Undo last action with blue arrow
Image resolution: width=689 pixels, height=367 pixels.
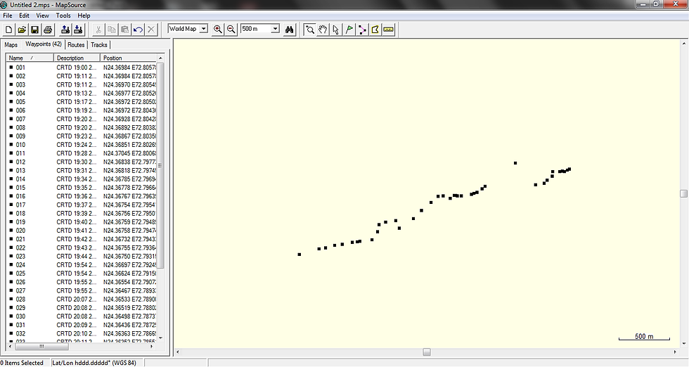pyautogui.click(x=138, y=30)
